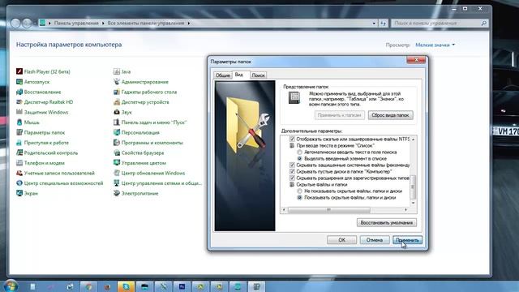Select Выделять введенный элемент в списке radio

(299, 159)
